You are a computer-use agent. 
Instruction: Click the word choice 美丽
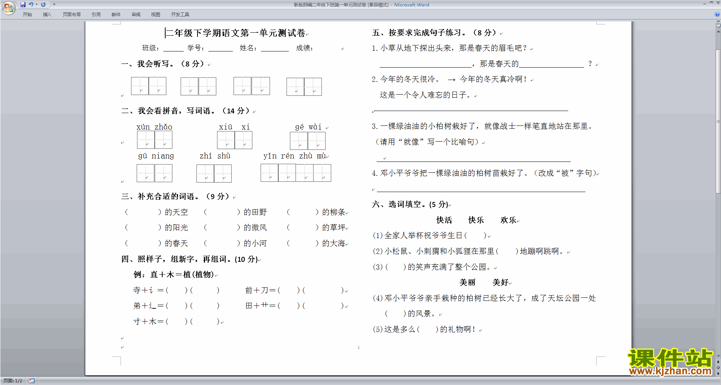coord(468,282)
